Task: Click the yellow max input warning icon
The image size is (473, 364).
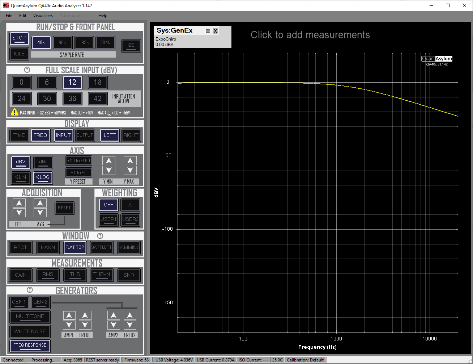Action: [x=14, y=112]
